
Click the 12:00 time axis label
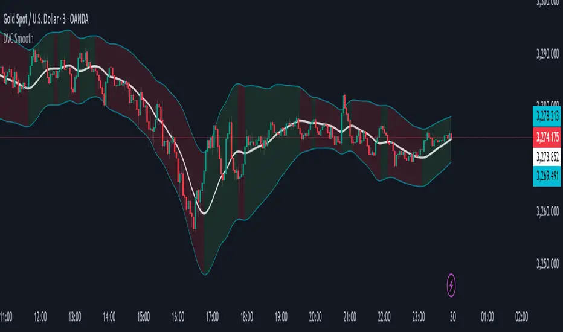(40, 317)
